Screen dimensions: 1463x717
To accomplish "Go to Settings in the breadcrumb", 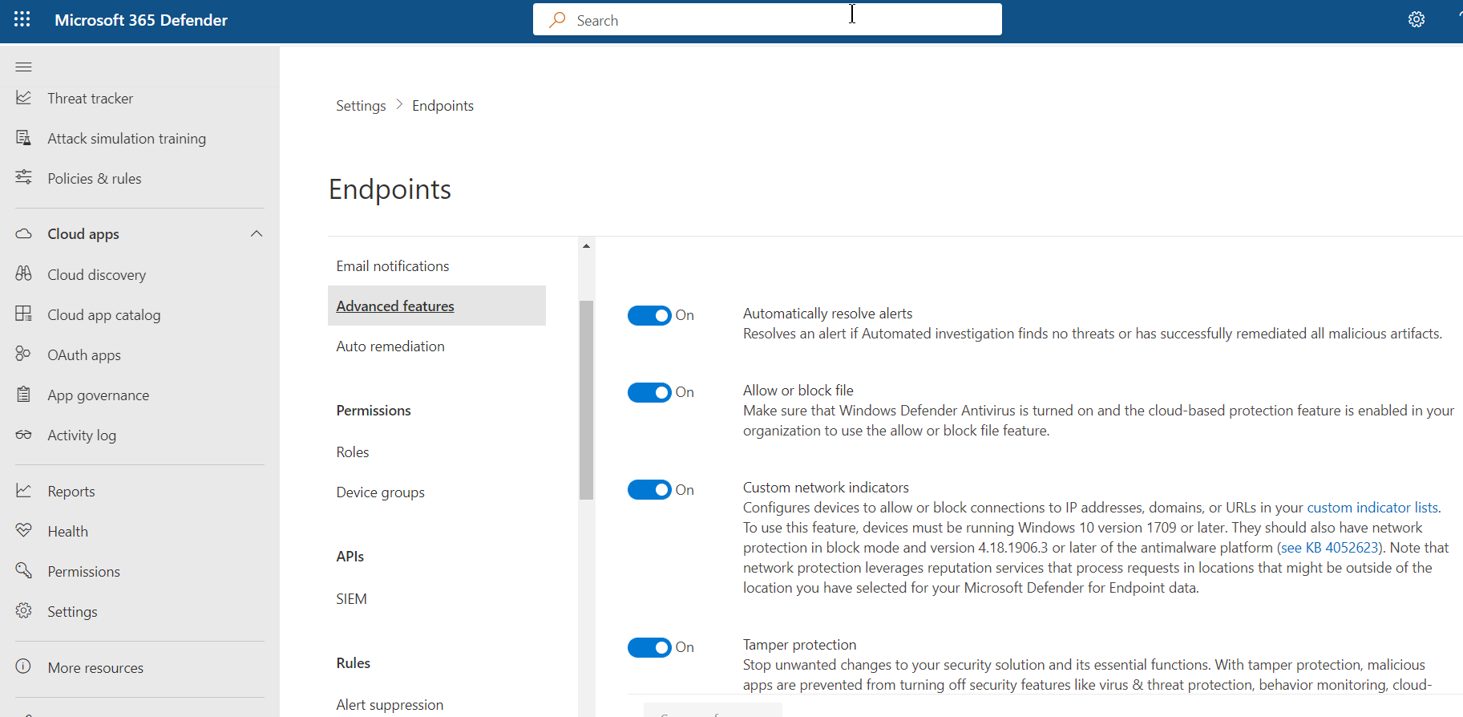I will (x=361, y=106).
